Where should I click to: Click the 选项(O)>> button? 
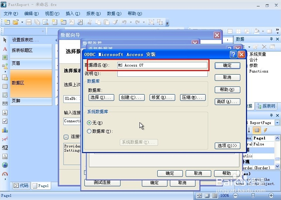[x=227, y=146]
